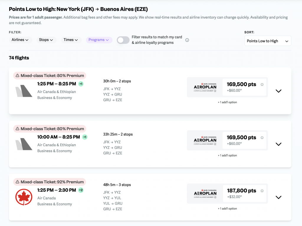Select the 169,500 pts price on 30h 0m flight

pos(244,87)
